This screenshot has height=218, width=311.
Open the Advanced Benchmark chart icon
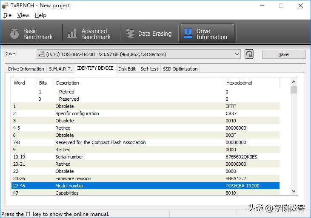(72, 34)
